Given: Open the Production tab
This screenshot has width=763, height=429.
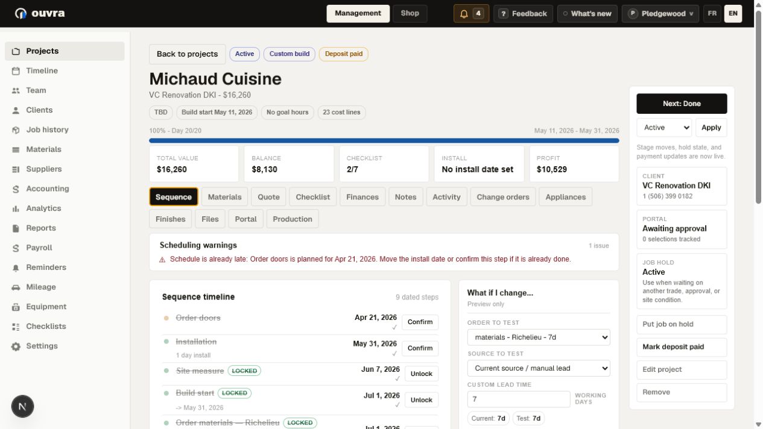Looking at the screenshot, I should 293,219.
